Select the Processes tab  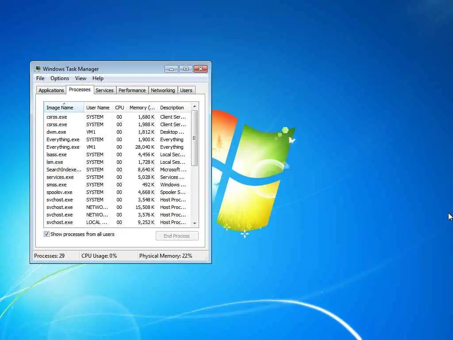point(80,89)
